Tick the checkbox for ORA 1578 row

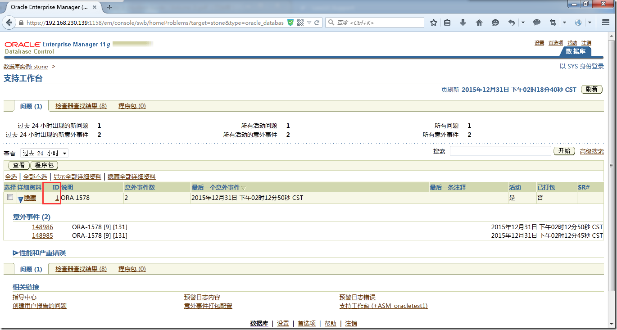point(10,197)
